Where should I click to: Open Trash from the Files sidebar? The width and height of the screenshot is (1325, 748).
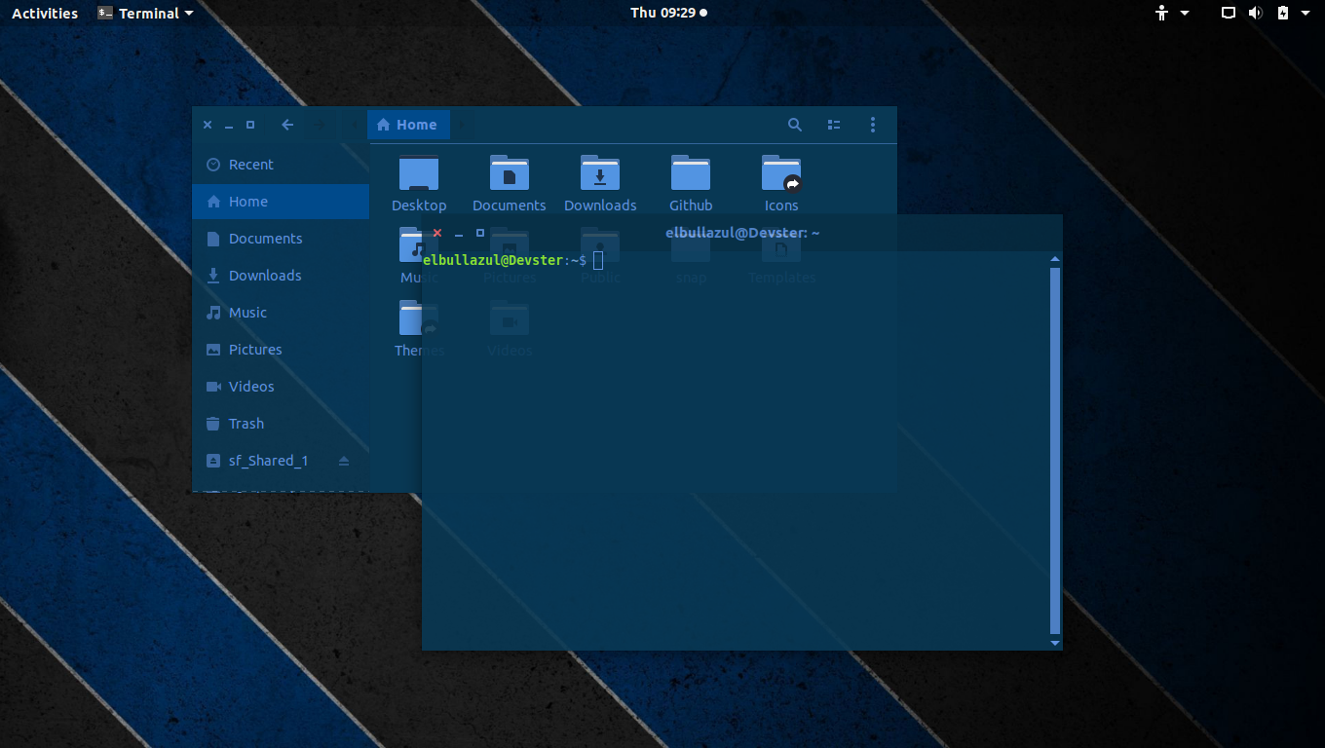point(281,424)
